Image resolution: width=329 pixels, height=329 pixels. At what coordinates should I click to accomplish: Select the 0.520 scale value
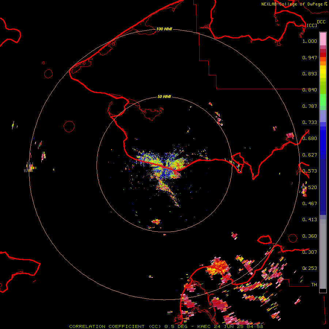pos(310,188)
